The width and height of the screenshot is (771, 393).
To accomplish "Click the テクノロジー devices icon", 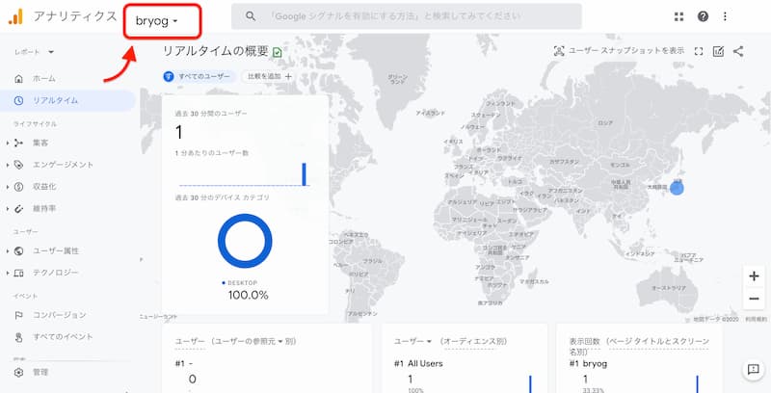I will click(x=18, y=273).
